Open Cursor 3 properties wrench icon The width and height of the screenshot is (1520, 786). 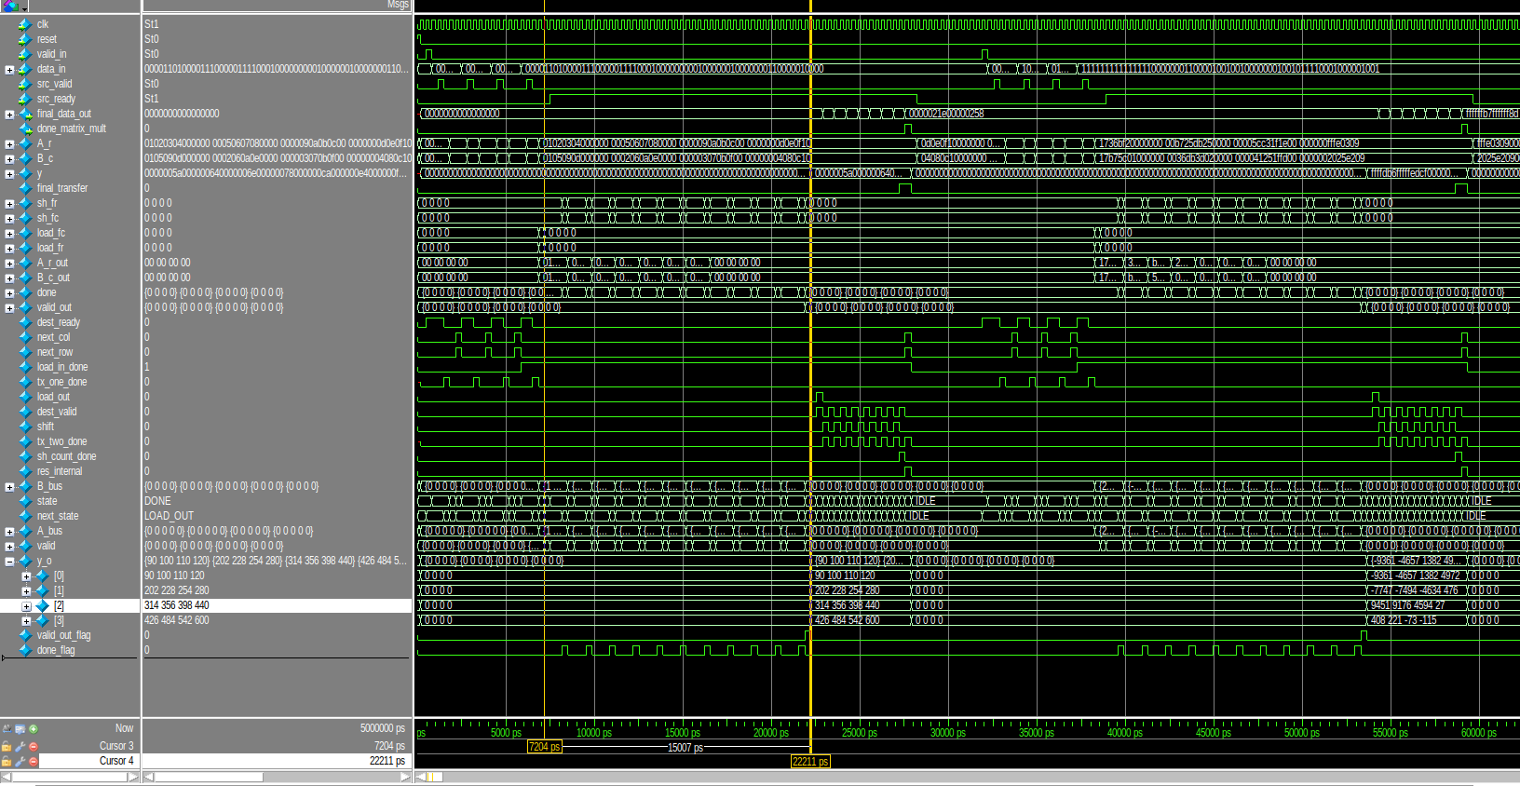pos(20,746)
